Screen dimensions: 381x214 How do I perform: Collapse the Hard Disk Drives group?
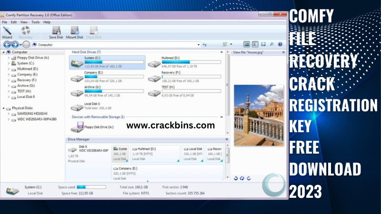click(221, 52)
